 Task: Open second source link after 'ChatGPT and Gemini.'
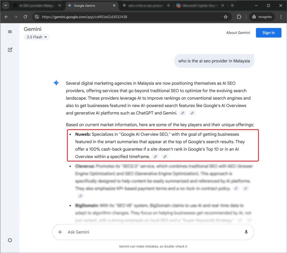click(192, 113)
